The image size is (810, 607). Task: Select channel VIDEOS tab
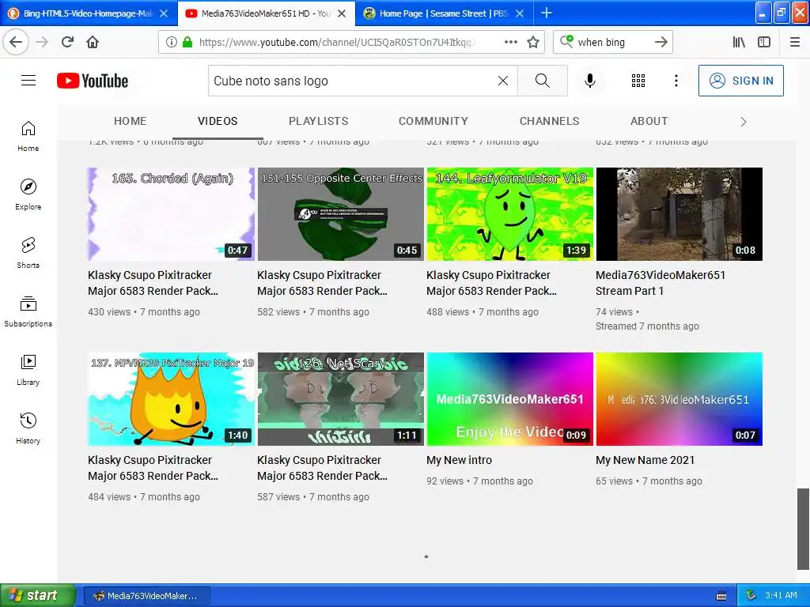218,121
